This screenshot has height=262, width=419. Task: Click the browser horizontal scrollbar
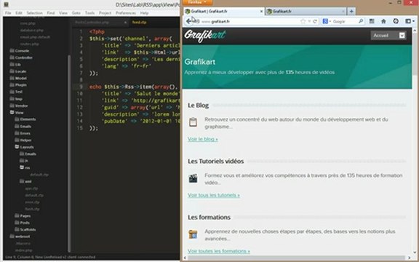pos(297,258)
